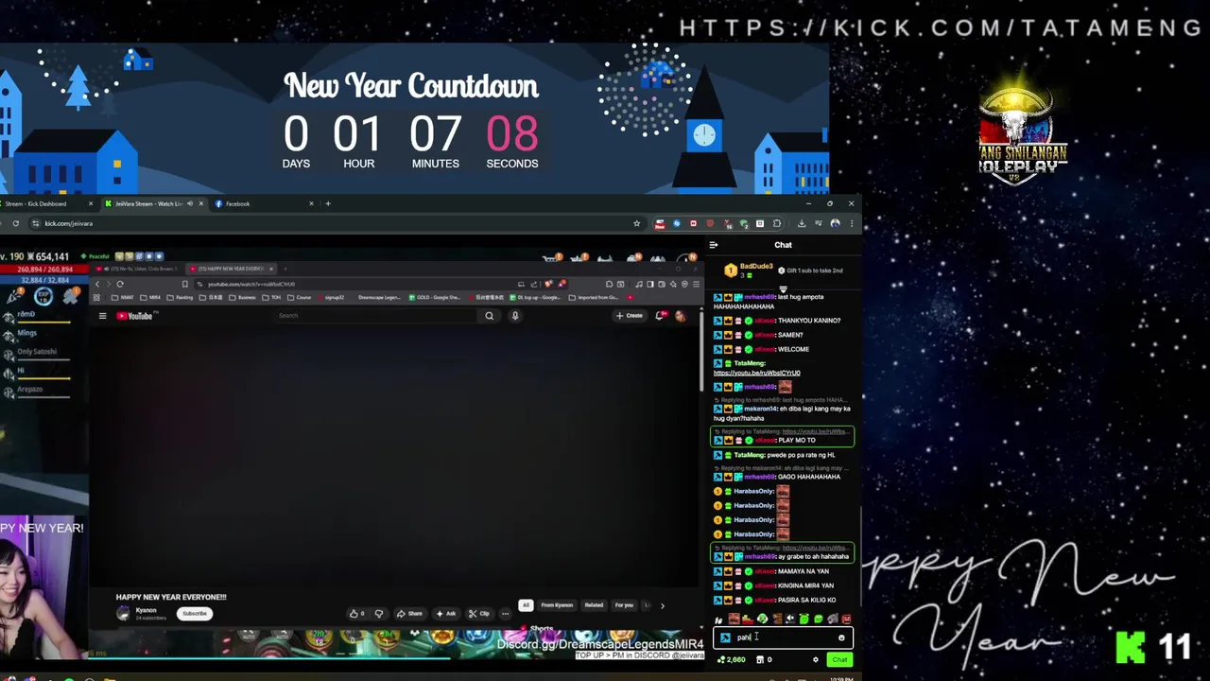
Task: Click chat message PASIRA SA KILIG KO
Action: click(x=775, y=600)
